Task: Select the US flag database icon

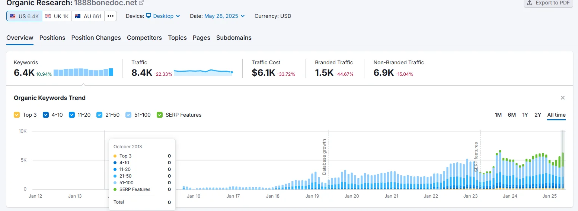Action: pos(13,16)
